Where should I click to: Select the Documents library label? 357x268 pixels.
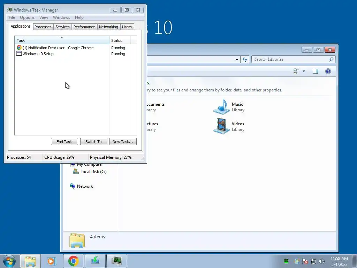(156, 104)
